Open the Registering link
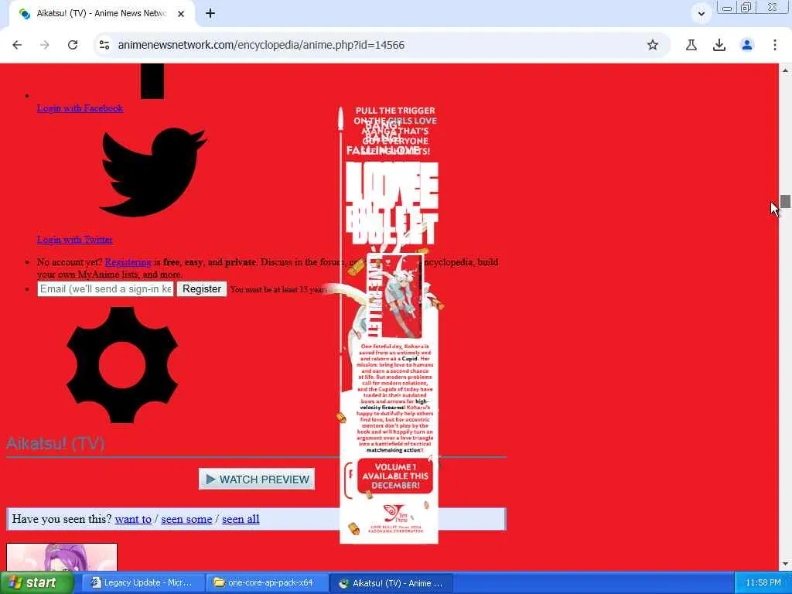Image resolution: width=792 pixels, height=594 pixels. (128, 262)
